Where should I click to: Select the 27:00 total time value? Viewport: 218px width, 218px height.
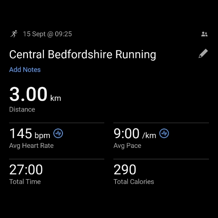click(26, 170)
